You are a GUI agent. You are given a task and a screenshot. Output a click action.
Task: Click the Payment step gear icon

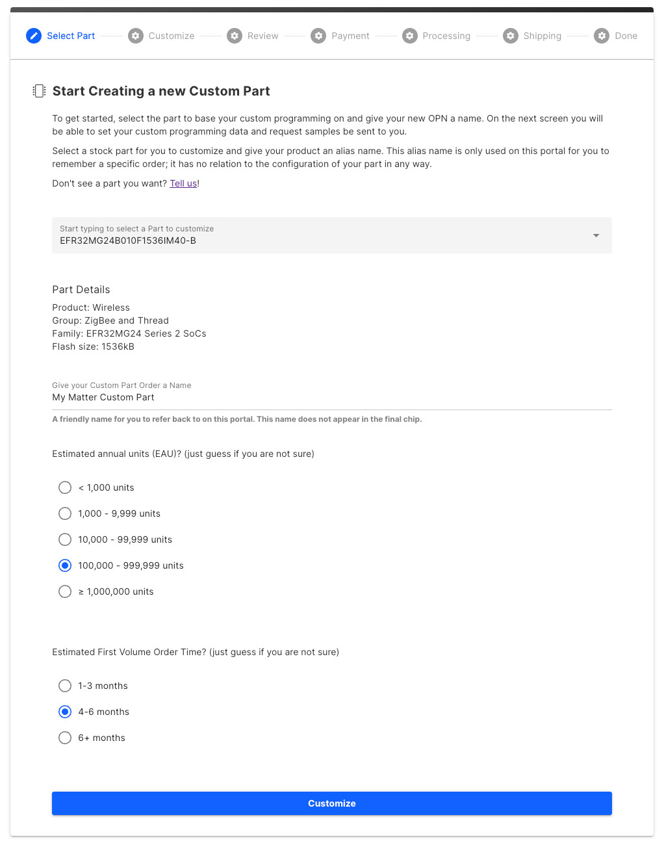click(318, 36)
